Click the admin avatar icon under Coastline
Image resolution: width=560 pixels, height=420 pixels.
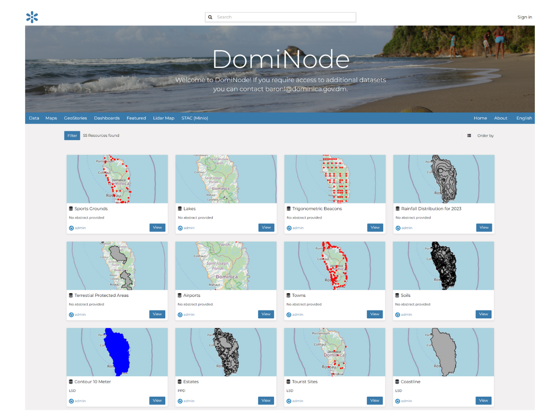pos(398,401)
